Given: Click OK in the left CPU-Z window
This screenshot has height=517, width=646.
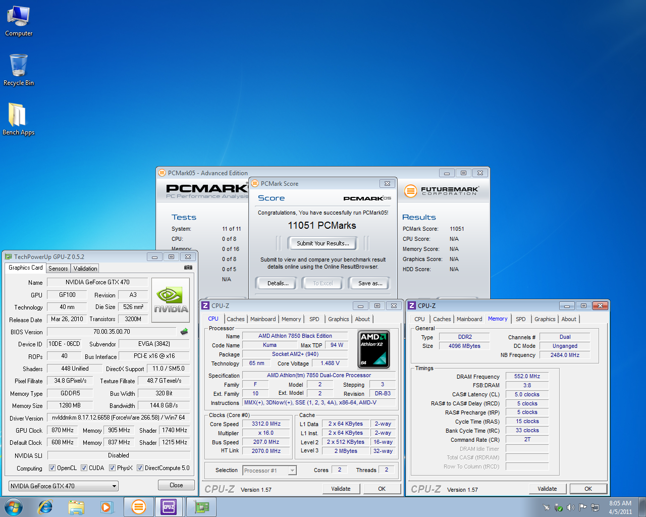Looking at the screenshot, I should tap(382, 489).
